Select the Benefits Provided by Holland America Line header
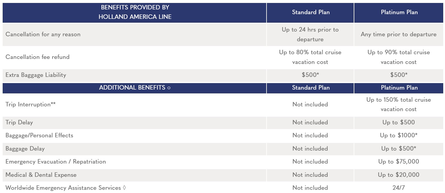The width and height of the screenshot is (445, 193). tap(135, 12)
